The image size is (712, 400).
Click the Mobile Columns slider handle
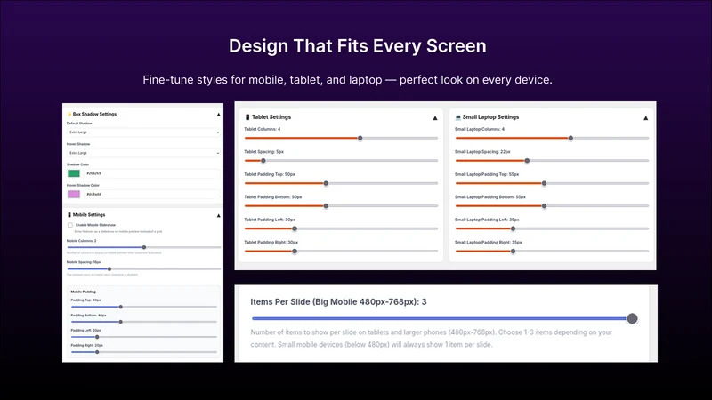tap(144, 247)
